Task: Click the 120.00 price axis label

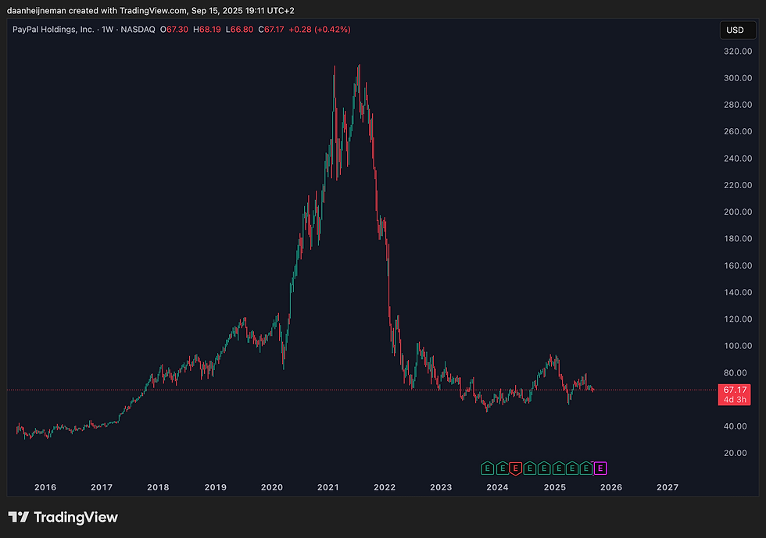Action: point(738,319)
